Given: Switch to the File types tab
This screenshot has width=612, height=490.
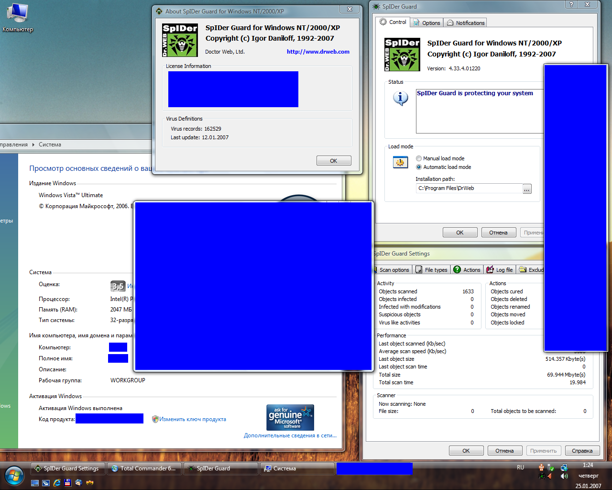Looking at the screenshot, I should point(432,270).
